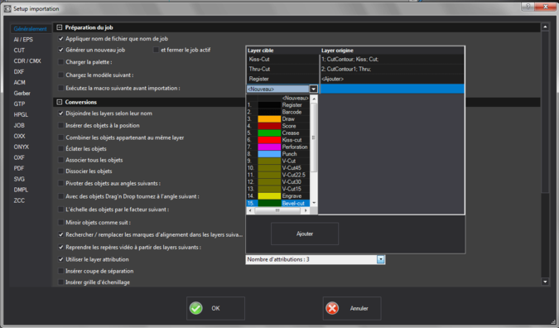Click layer list scroll-down arrow
Viewport: 559px width, 328px height.
point(314,203)
